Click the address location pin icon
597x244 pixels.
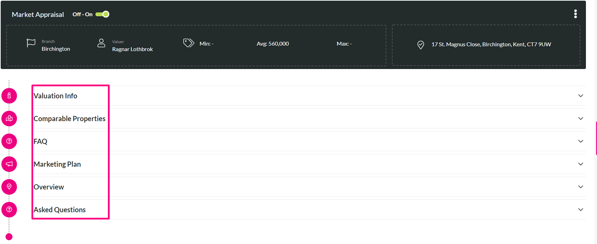421,45
